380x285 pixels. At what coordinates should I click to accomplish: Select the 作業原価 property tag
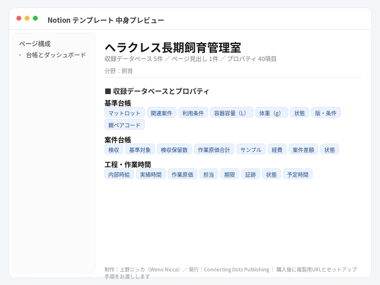183,174
